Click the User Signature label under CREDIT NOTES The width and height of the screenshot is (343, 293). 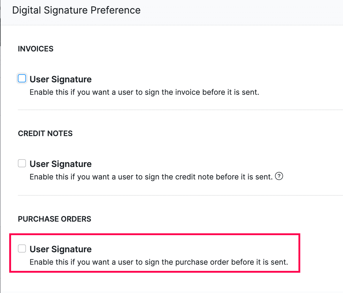[x=60, y=164]
